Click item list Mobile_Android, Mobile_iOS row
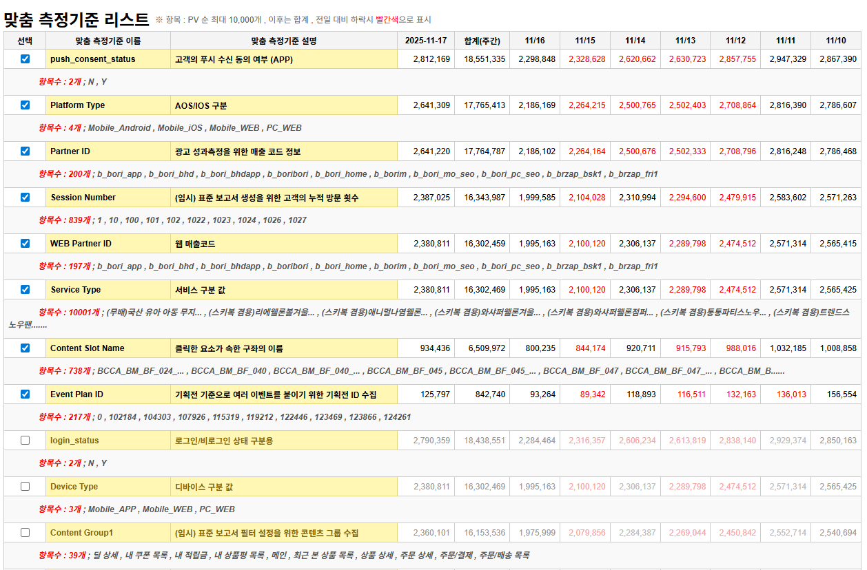This screenshot has height=570, width=867. (433, 128)
